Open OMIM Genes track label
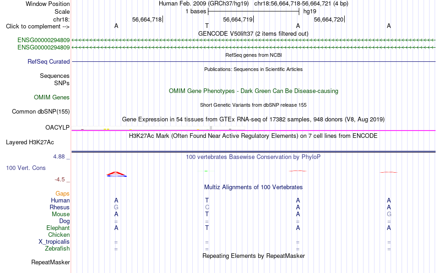 [51, 98]
